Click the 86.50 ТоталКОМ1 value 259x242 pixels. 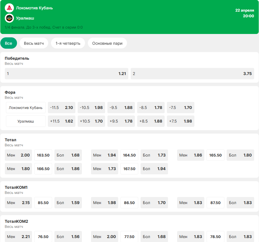[129, 203]
